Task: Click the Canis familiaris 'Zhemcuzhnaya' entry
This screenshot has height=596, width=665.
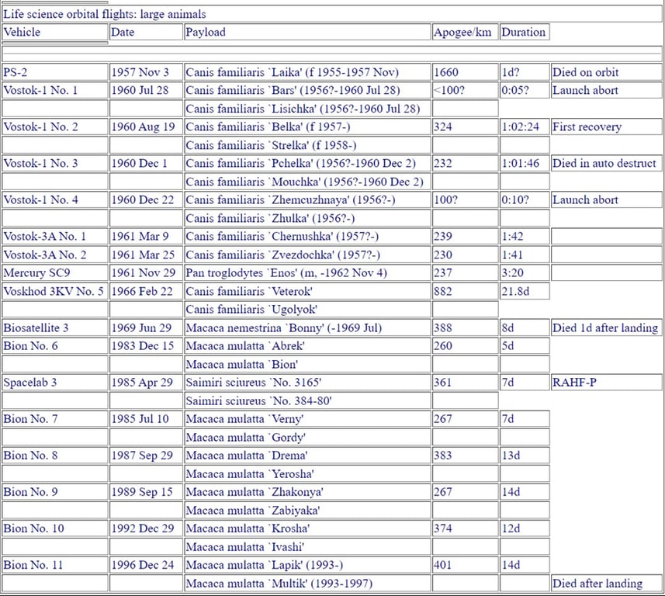Action: (x=307, y=199)
